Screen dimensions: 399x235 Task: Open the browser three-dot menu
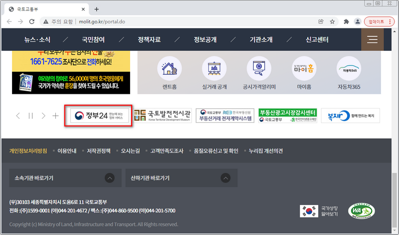coord(390,21)
